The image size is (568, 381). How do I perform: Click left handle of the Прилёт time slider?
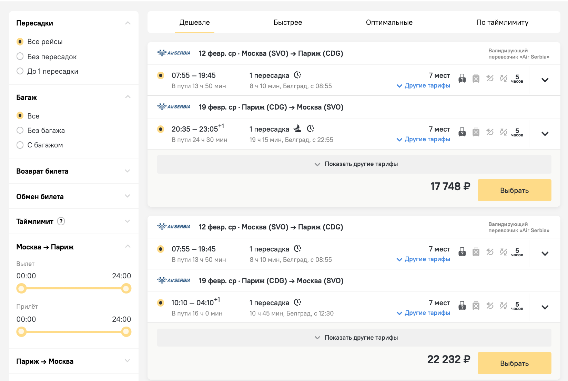click(x=21, y=332)
